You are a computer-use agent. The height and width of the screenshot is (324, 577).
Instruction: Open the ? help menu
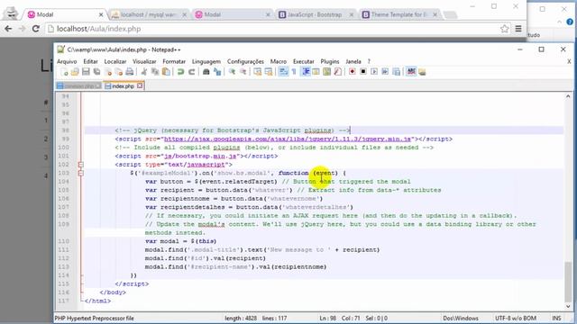[369, 61]
